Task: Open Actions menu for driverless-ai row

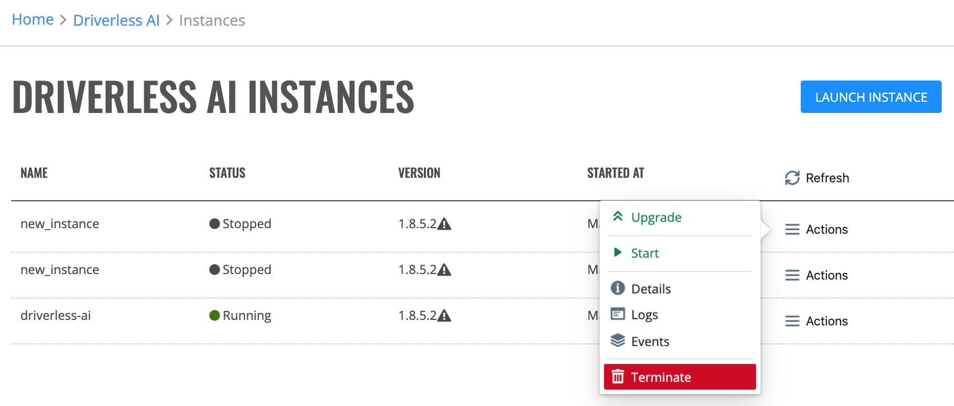Action: (816, 321)
